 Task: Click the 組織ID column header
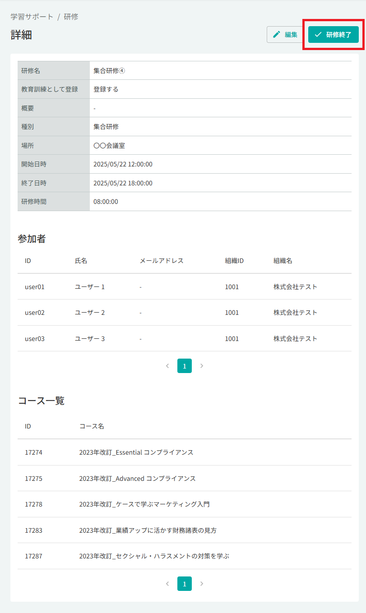click(x=234, y=261)
